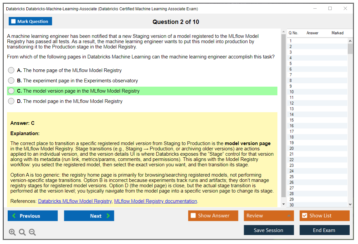Enable the Mark Question checkbox
This screenshot has width=358, height=244.
click(x=13, y=21)
